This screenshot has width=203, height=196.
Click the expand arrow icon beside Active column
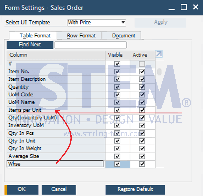tap(159, 54)
